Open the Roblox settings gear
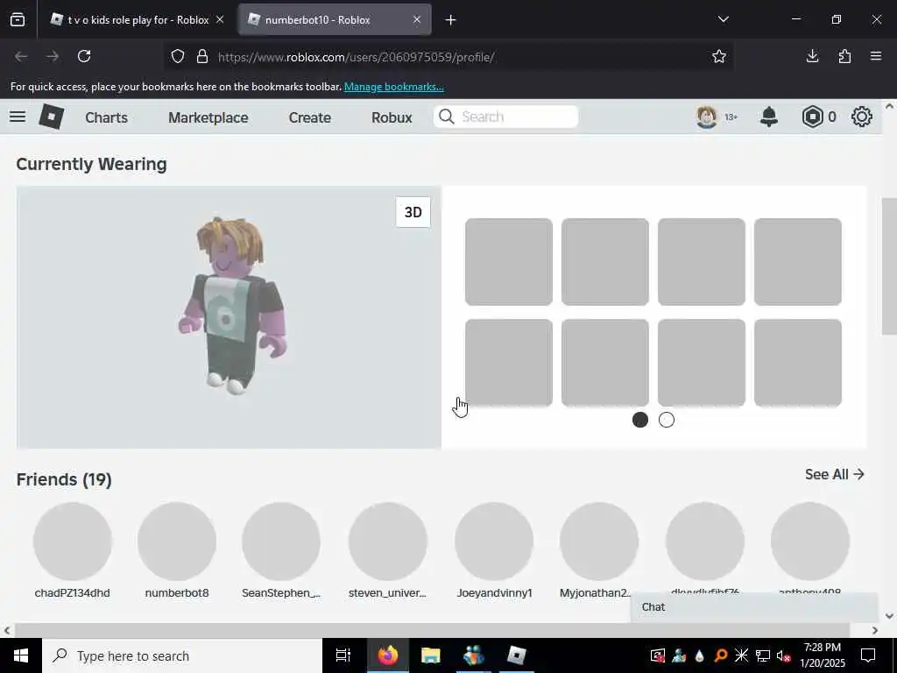 (x=862, y=117)
